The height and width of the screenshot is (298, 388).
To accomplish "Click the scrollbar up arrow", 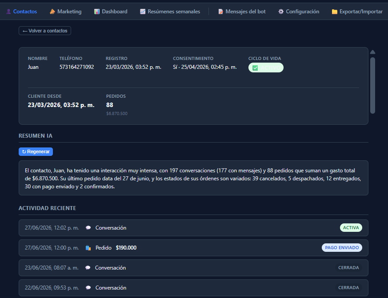I will (372, 52).
